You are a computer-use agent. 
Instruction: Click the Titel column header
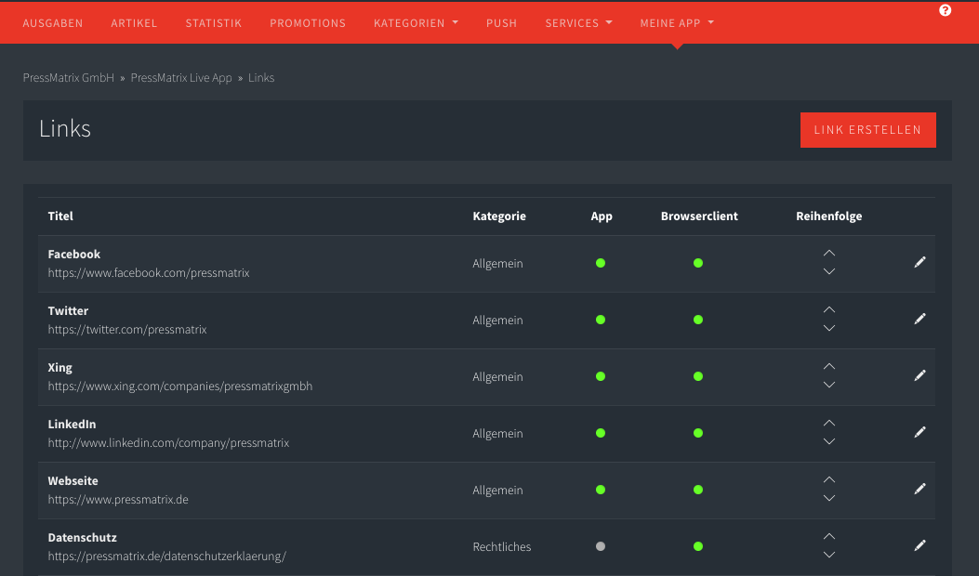click(60, 216)
